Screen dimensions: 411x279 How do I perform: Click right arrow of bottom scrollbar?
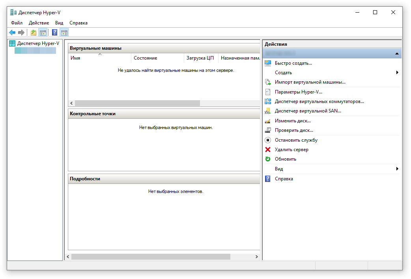point(257,257)
